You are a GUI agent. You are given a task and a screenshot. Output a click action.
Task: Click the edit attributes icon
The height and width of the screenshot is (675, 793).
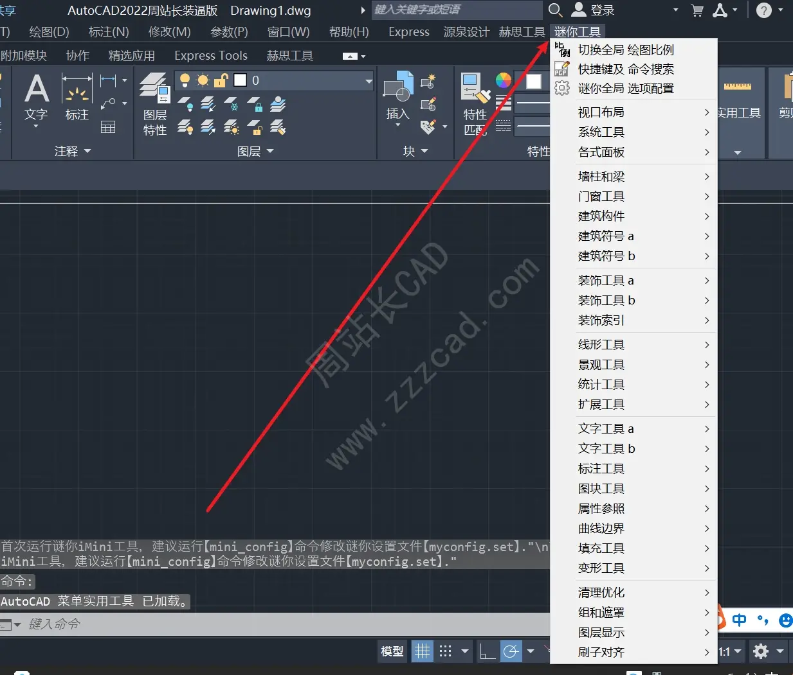coord(428,127)
